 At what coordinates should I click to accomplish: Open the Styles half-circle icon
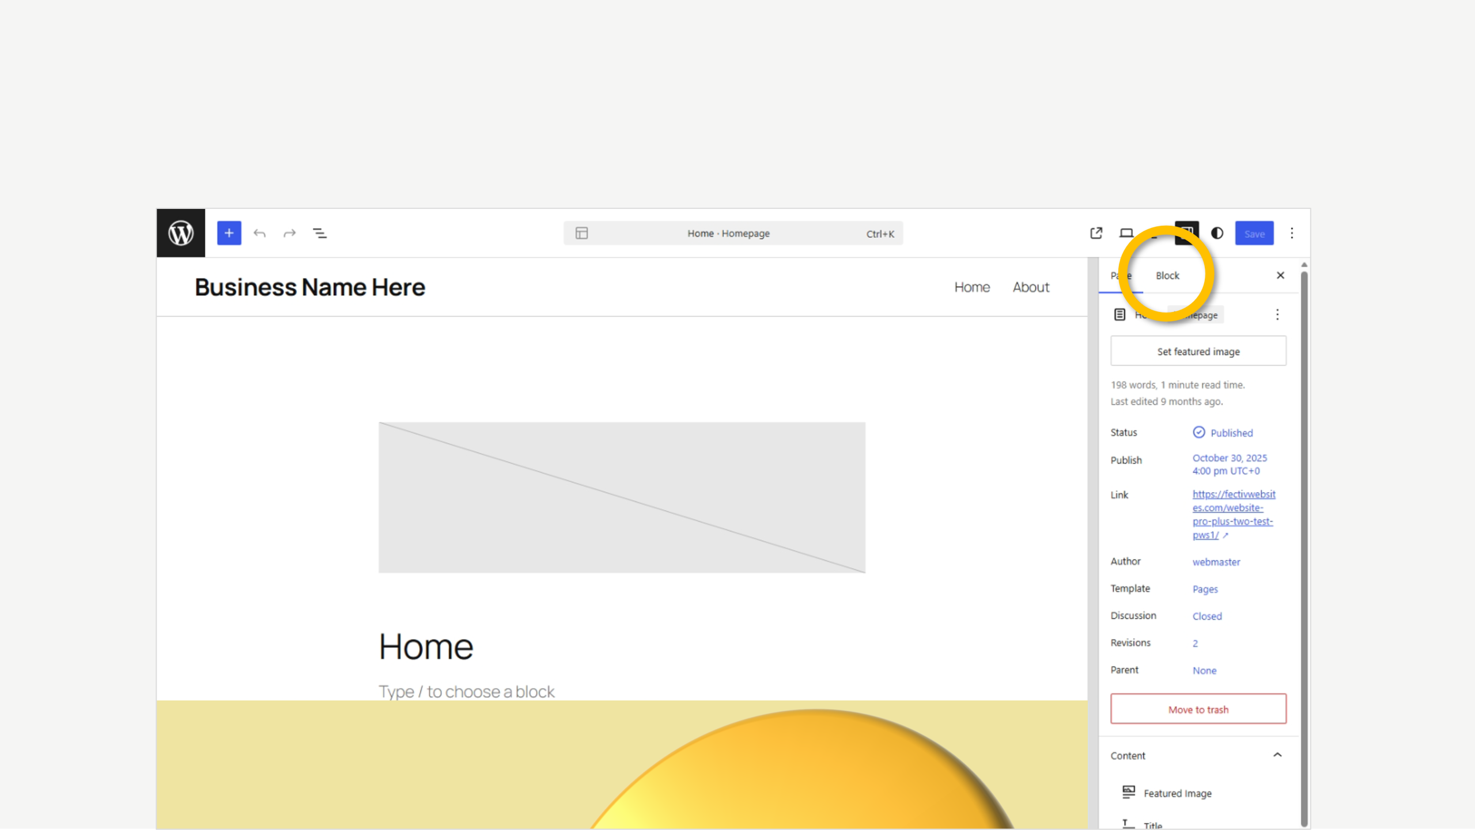click(x=1217, y=233)
